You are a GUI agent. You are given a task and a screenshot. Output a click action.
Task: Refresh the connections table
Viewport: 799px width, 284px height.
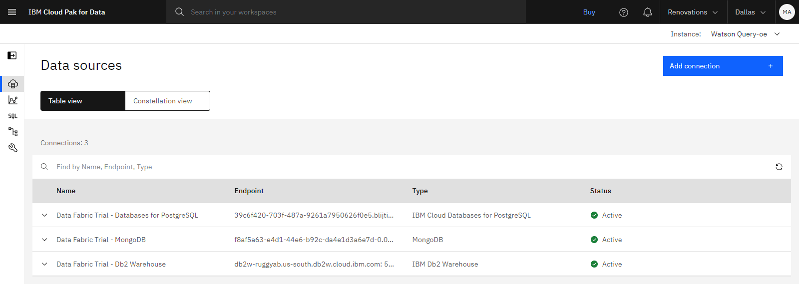click(779, 167)
